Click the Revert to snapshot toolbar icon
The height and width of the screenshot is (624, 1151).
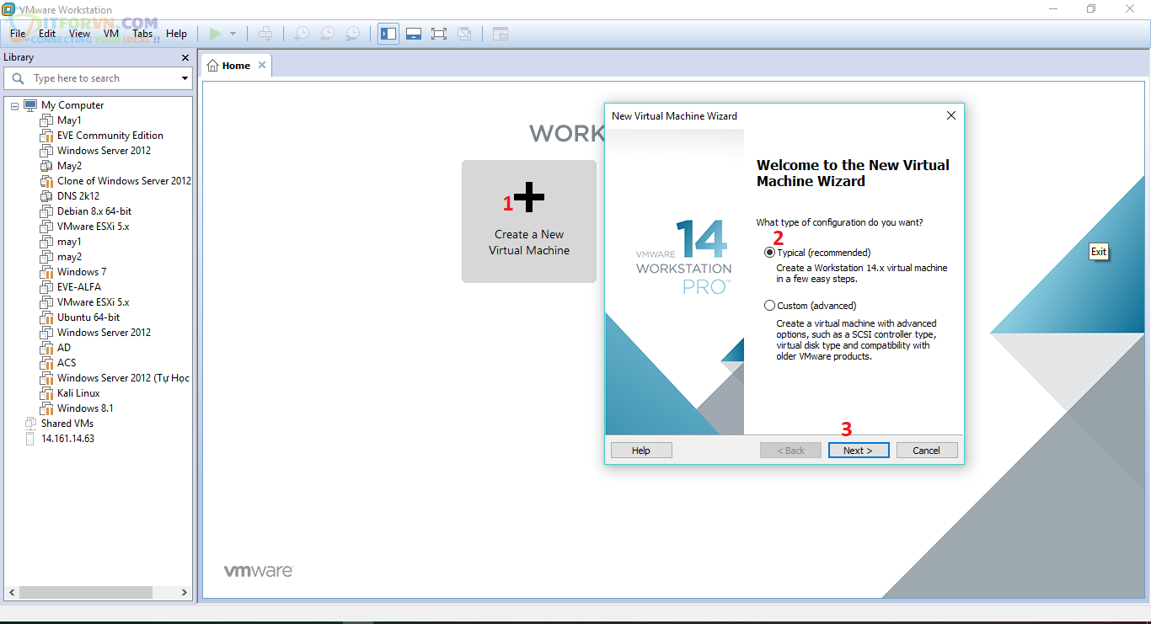(327, 34)
